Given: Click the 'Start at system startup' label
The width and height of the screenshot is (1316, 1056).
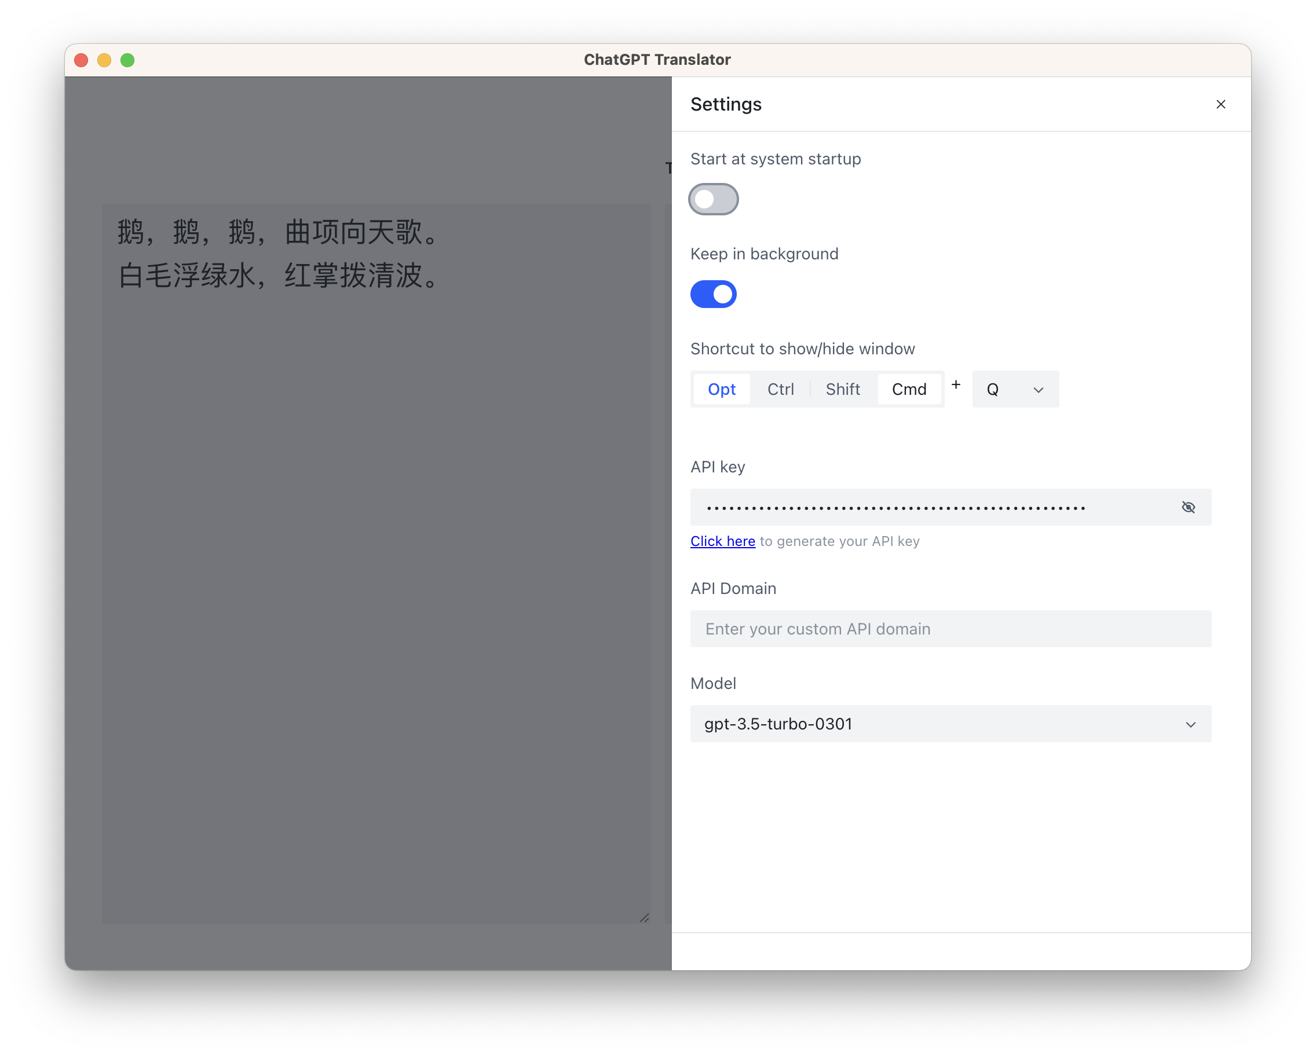Looking at the screenshot, I should click(775, 159).
